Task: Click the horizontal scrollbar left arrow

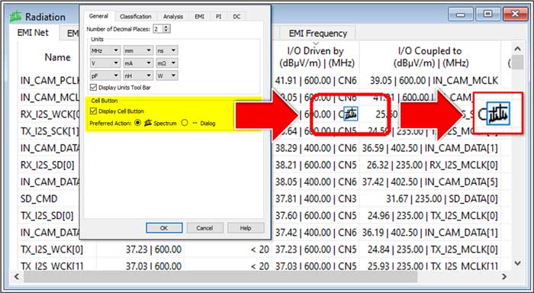Action: click(x=17, y=277)
